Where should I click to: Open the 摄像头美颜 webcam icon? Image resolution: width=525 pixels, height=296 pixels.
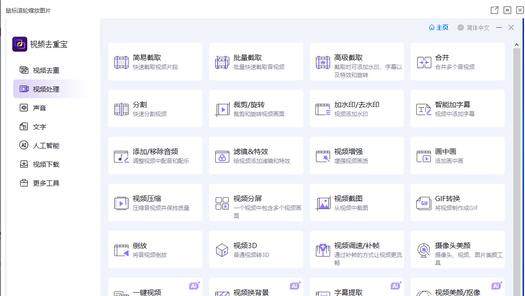click(424, 250)
